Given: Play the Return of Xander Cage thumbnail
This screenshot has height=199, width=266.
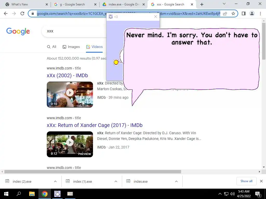Looking at the screenshot, I should (70, 144).
